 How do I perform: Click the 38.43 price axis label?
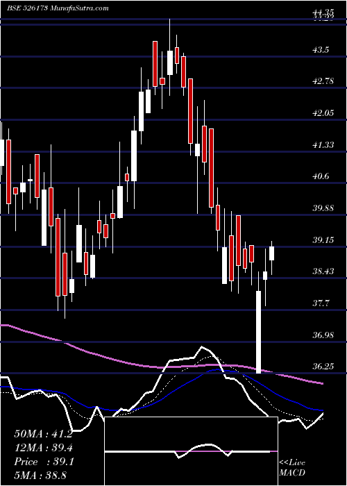(x=323, y=271)
